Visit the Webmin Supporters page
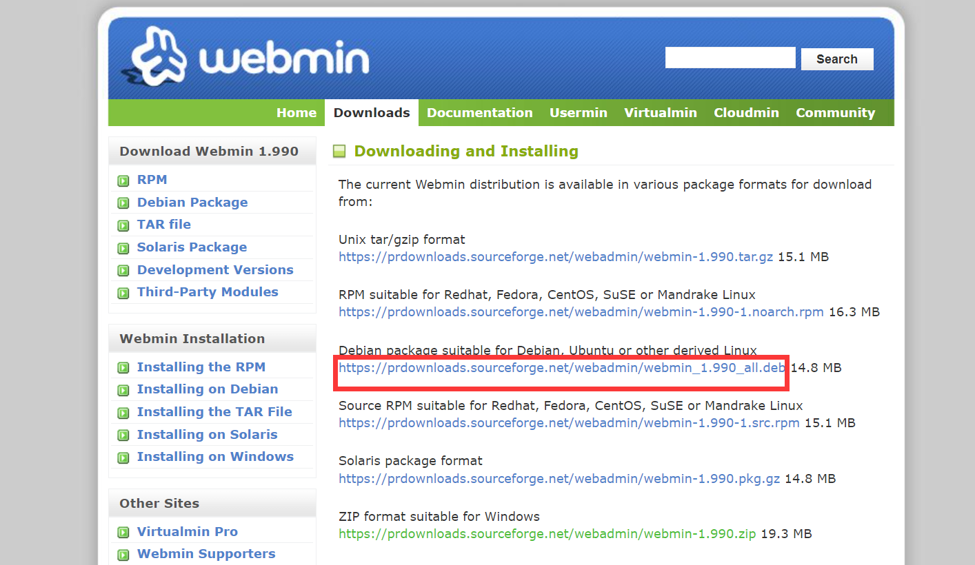The width and height of the screenshot is (975, 565). coord(205,553)
